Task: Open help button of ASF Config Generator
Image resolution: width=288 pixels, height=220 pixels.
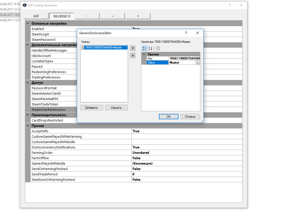Action: click(230, 5)
